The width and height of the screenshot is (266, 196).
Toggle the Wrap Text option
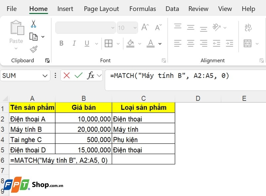click(248, 27)
